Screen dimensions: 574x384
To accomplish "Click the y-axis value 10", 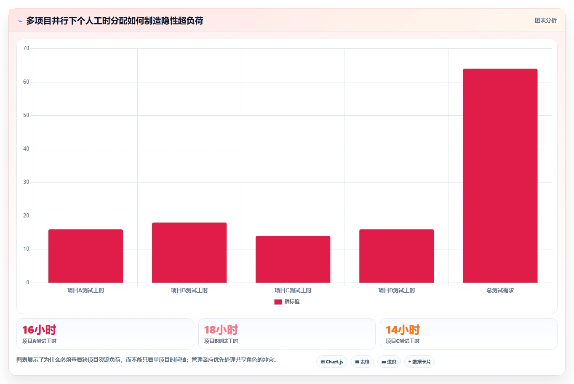I will 26,249.
